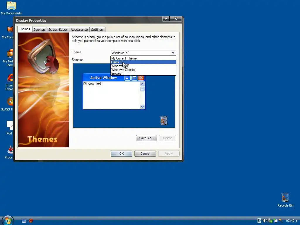The width and height of the screenshot is (300, 225).
Task: Open the Theme combo box dropdown arrow
Action: click(173, 53)
